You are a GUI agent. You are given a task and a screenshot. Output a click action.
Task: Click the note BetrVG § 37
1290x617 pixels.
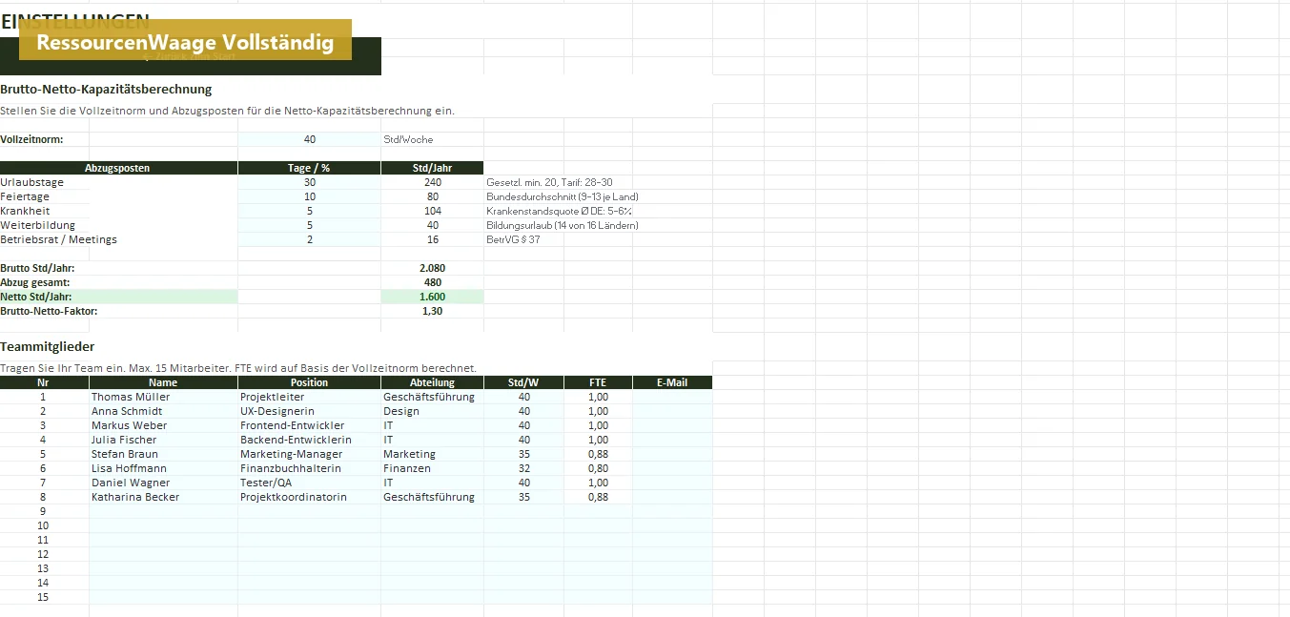[x=512, y=239]
